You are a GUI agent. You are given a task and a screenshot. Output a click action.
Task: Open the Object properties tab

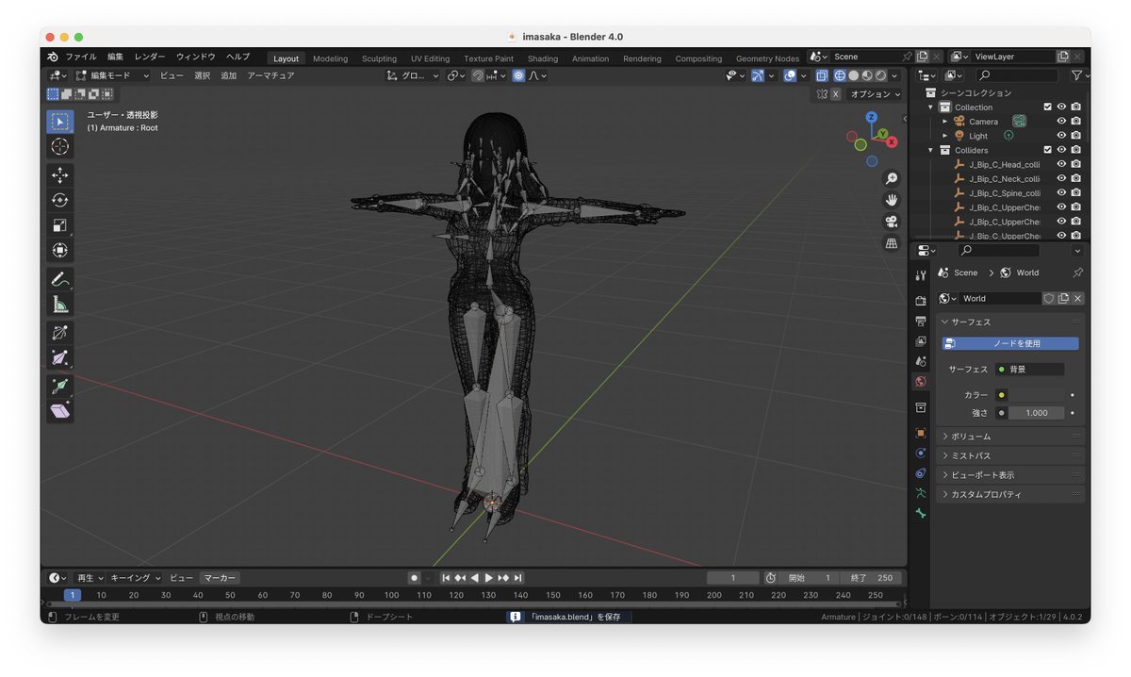[921, 433]
